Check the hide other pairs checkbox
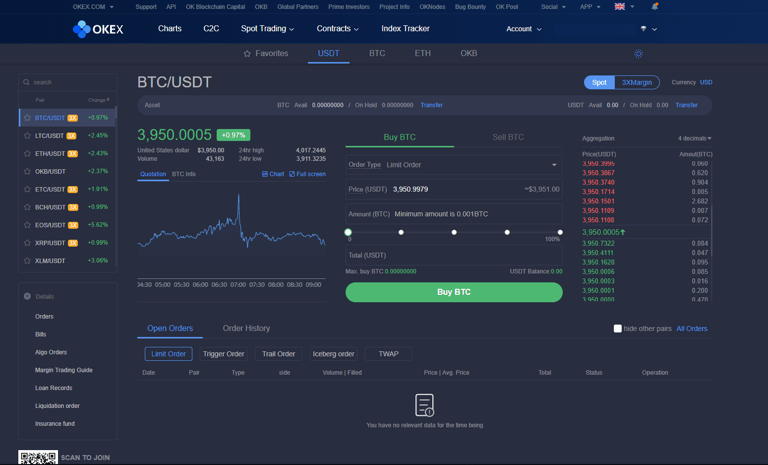 pos(618,329)
